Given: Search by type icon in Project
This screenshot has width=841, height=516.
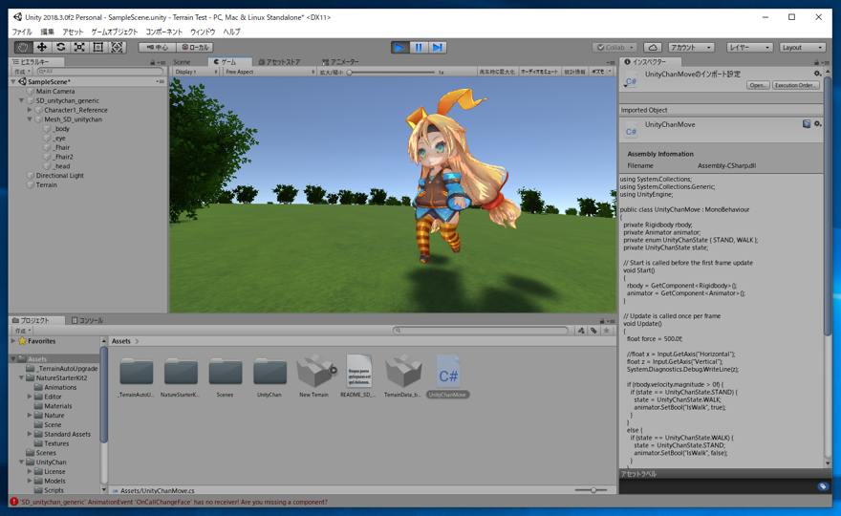Looking at the screenshot, I should (x=581, y=331).
